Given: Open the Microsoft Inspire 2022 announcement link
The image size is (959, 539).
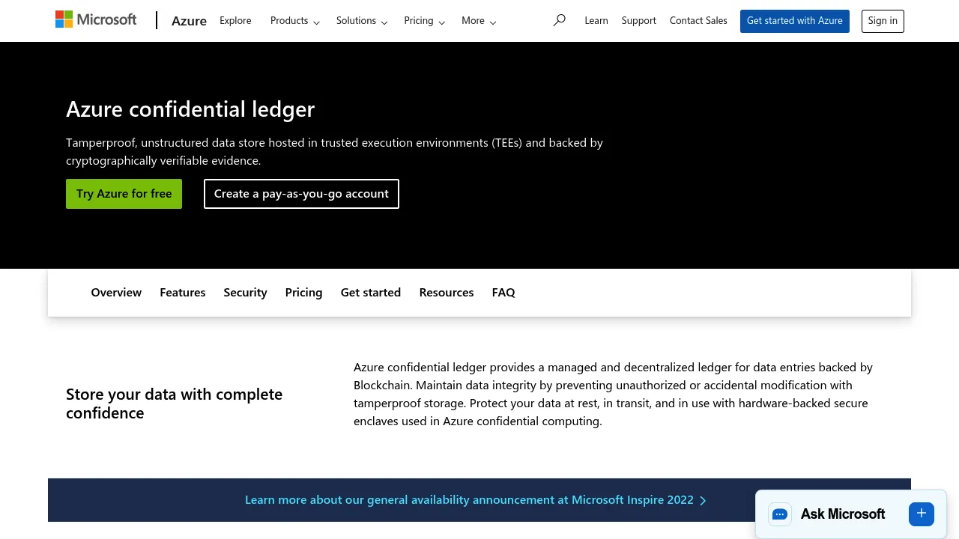Looking at the screenshot, I should point(476,500).
